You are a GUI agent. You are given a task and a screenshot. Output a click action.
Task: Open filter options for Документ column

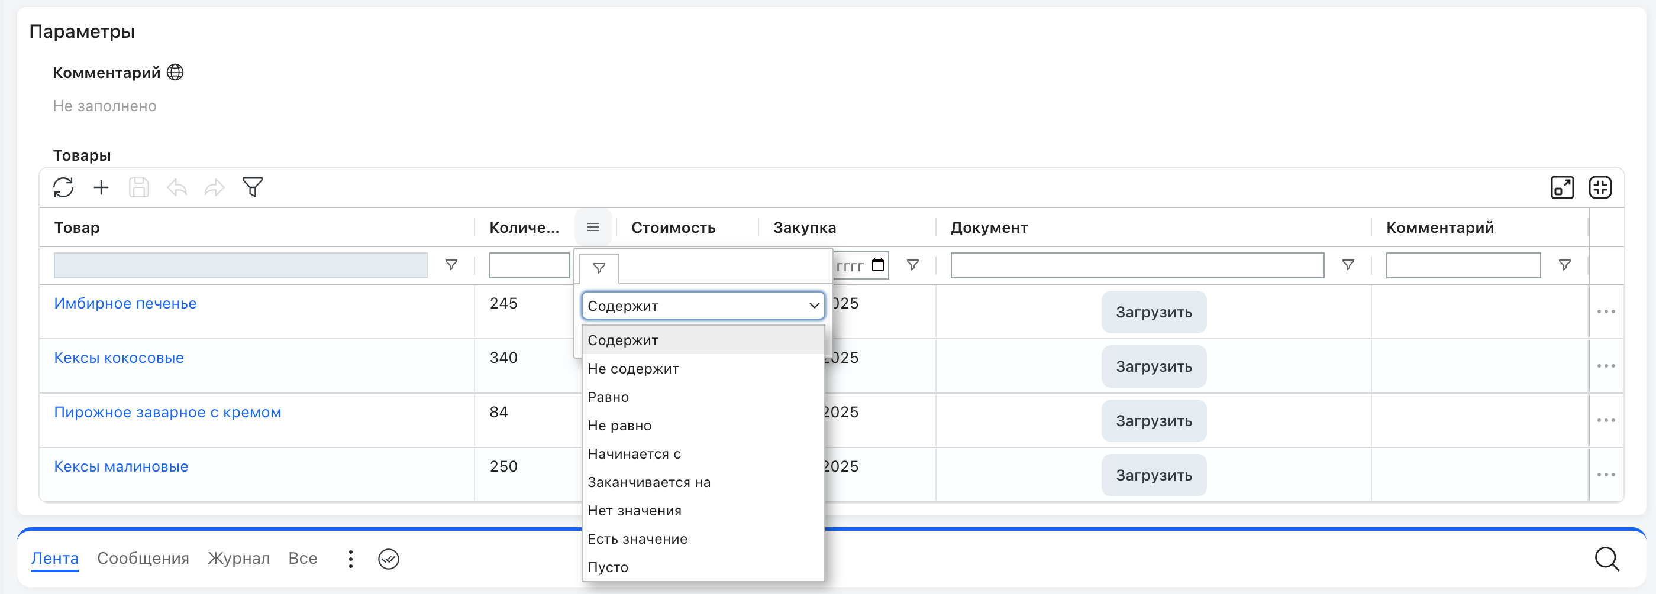[x=1348, y=265]
